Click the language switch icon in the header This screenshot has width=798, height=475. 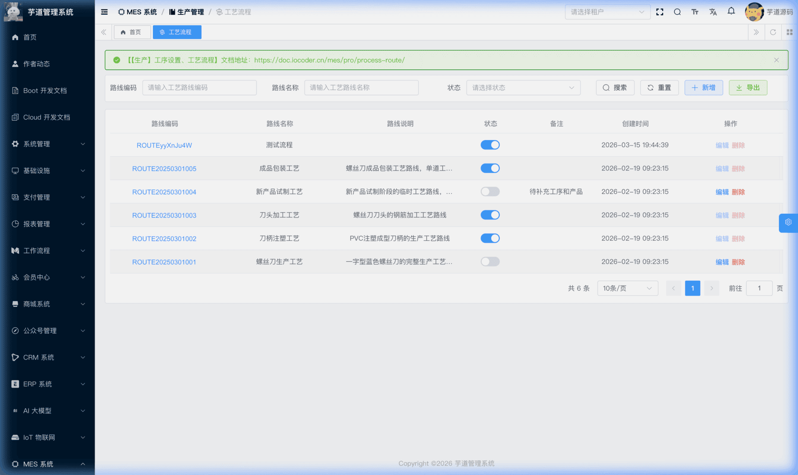713,12
